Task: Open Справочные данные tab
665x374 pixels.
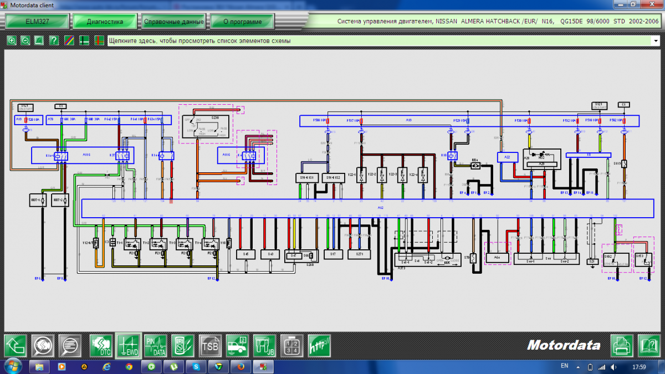Action: [x=173, y=22]
